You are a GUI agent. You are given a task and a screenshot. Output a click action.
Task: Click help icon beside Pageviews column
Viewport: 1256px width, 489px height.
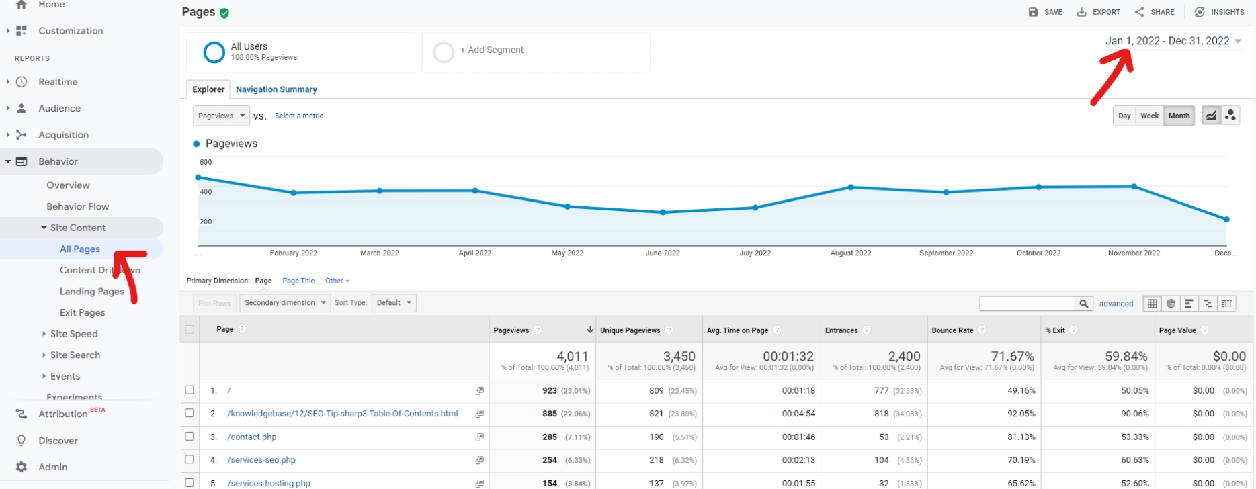pyautogui.click(x=538, y=330)
